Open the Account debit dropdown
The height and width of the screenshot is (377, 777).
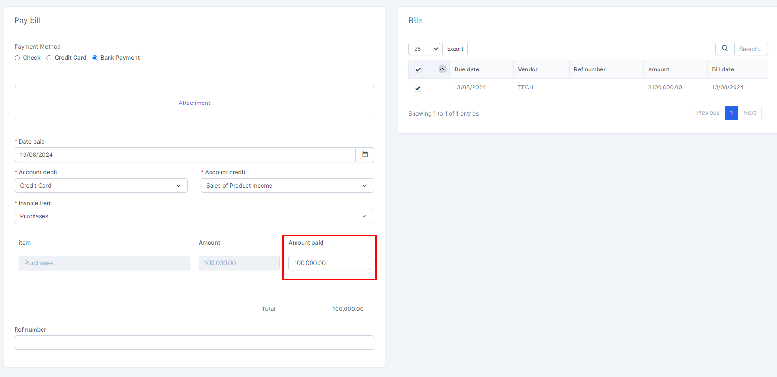(101, 186)
